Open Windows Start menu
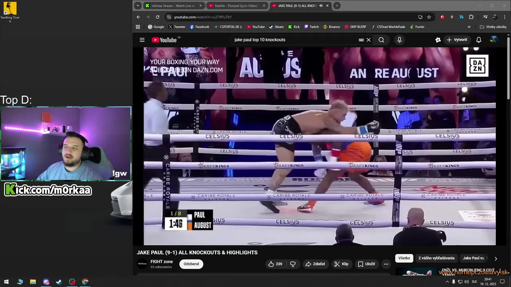511x287 pixels. (6, 282)
